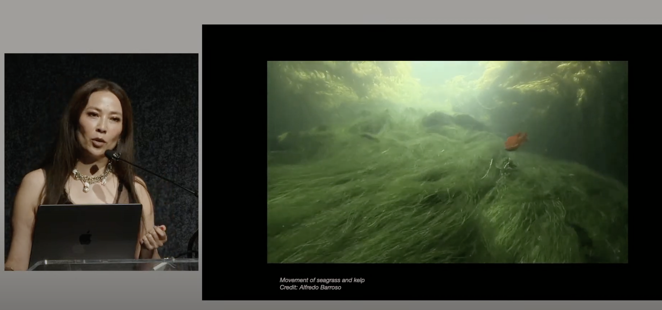Click the caption "Movement of seagrass and kelp"
Screen dimensions: 662x310
pos(322,280)
